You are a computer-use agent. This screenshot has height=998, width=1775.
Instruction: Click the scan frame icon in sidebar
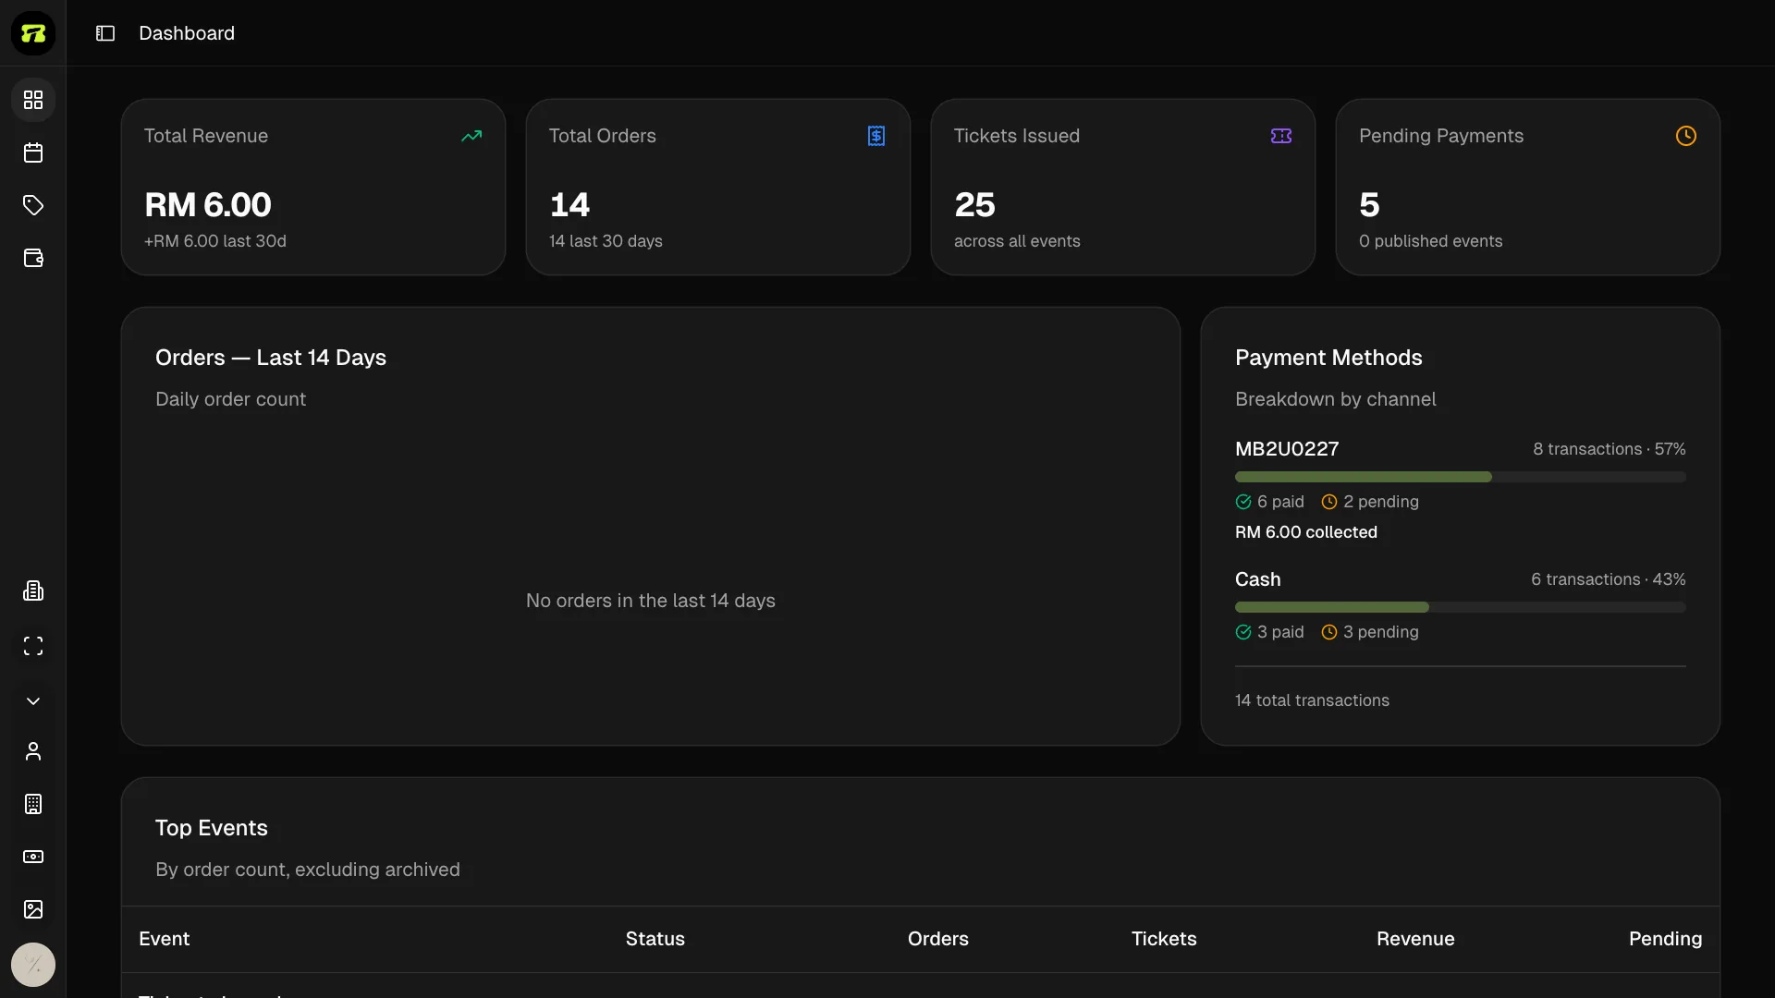pyautogui.click(x=33, y=646)
